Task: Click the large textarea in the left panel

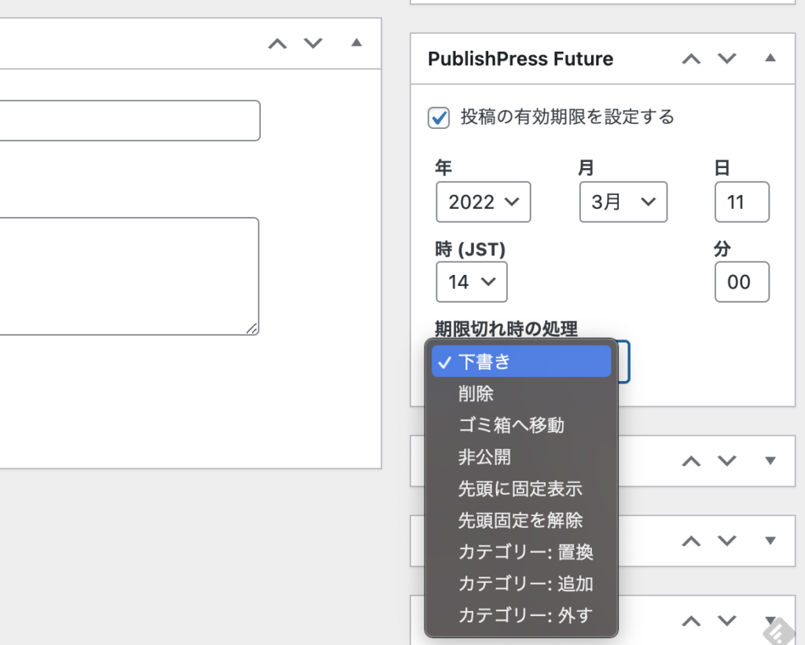Action: pyautogui.click(x=126, y=276)
